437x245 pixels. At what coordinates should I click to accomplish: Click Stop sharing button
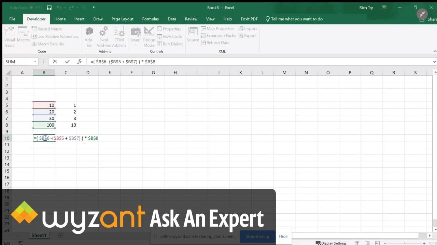coord(257,236)
